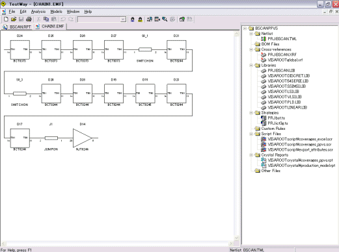This screenshot has height=252, width=339.
Task: Click the yellow analysis toolbar icon
Action: click(x=140, y=19)
